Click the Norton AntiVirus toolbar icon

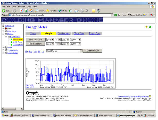coord(144,15)
